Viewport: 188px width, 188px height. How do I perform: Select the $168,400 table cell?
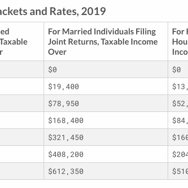tap(106, 120)
